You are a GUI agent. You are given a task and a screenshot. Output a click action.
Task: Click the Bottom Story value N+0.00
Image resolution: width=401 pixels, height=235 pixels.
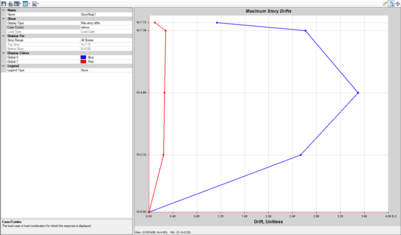point(106,49)
